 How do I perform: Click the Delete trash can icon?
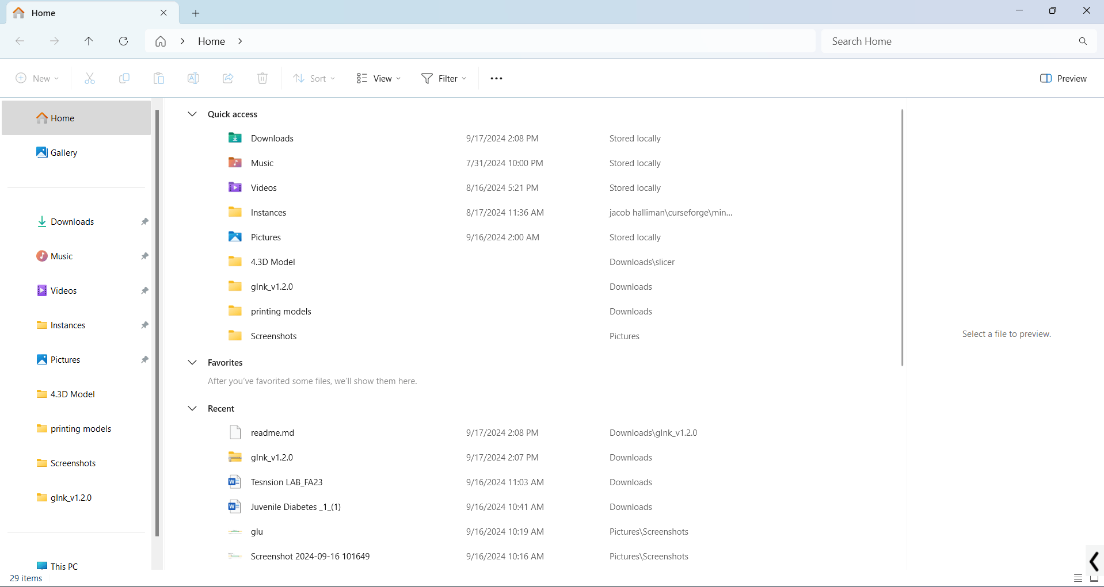(262, 78)
